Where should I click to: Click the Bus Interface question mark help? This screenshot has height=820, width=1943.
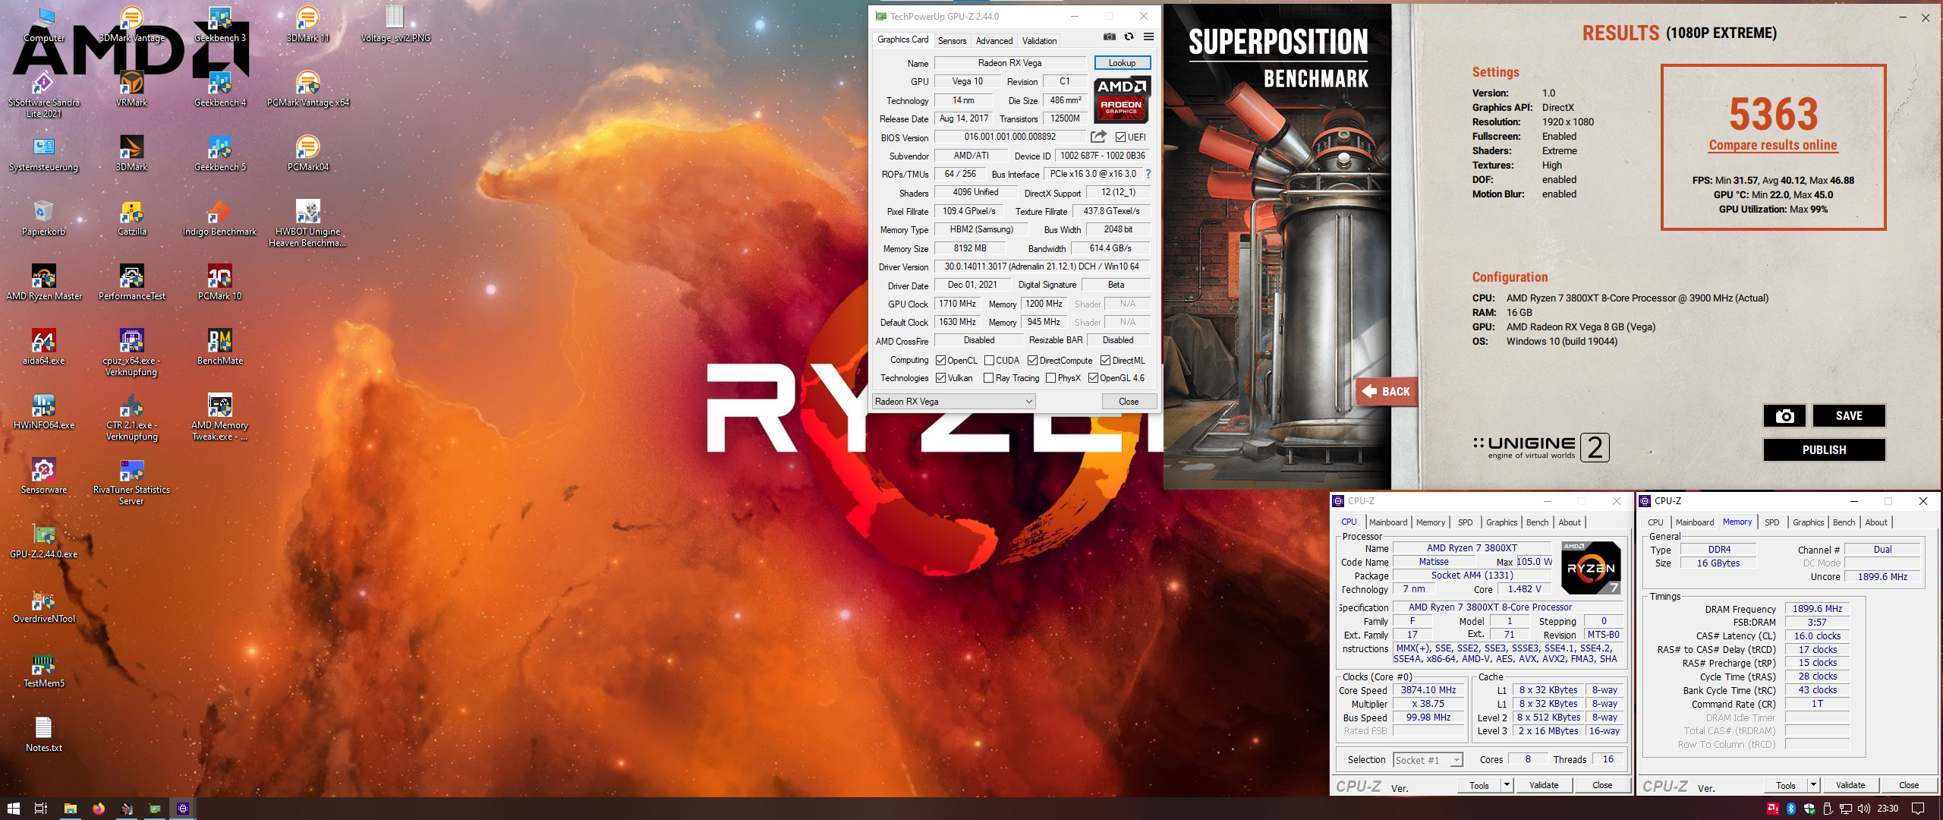point(1148,174)
